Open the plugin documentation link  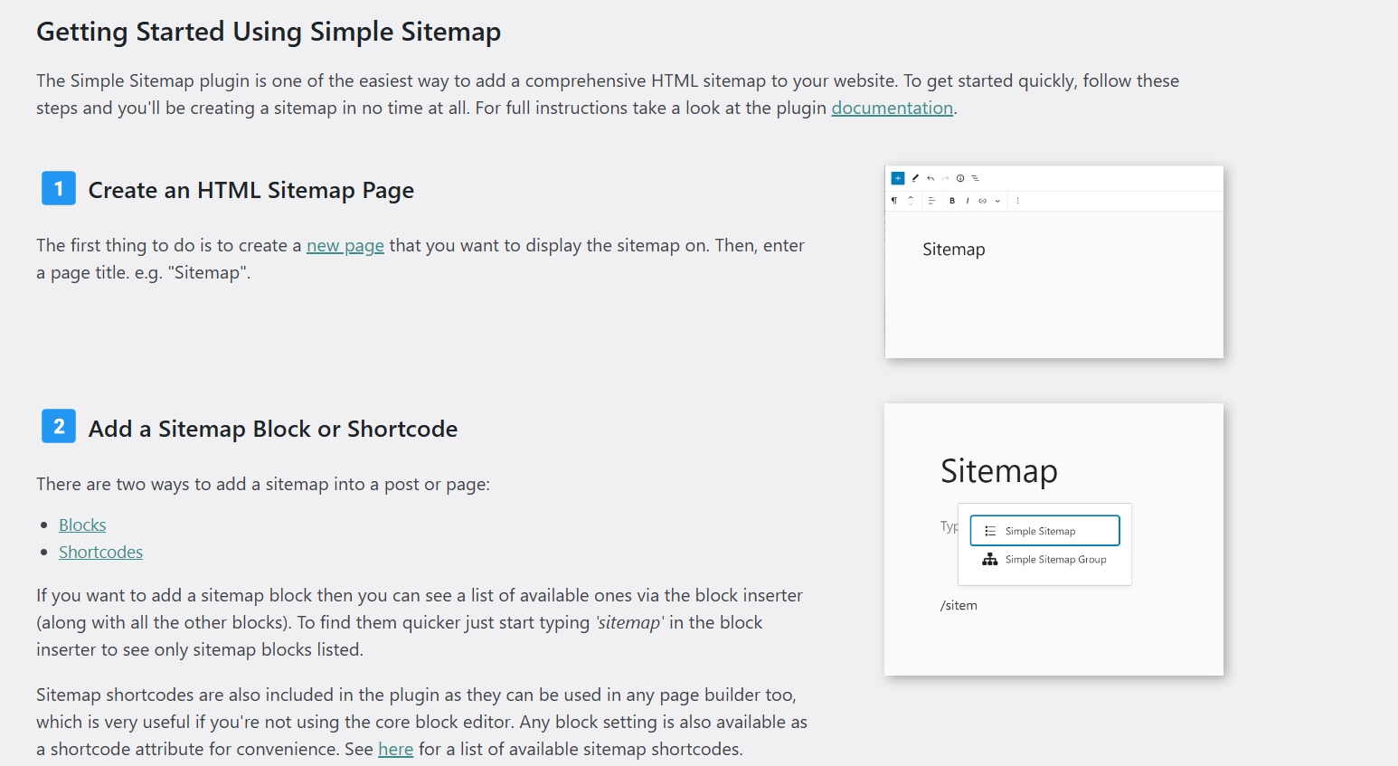pyautogui.click(x=892, y=108)
